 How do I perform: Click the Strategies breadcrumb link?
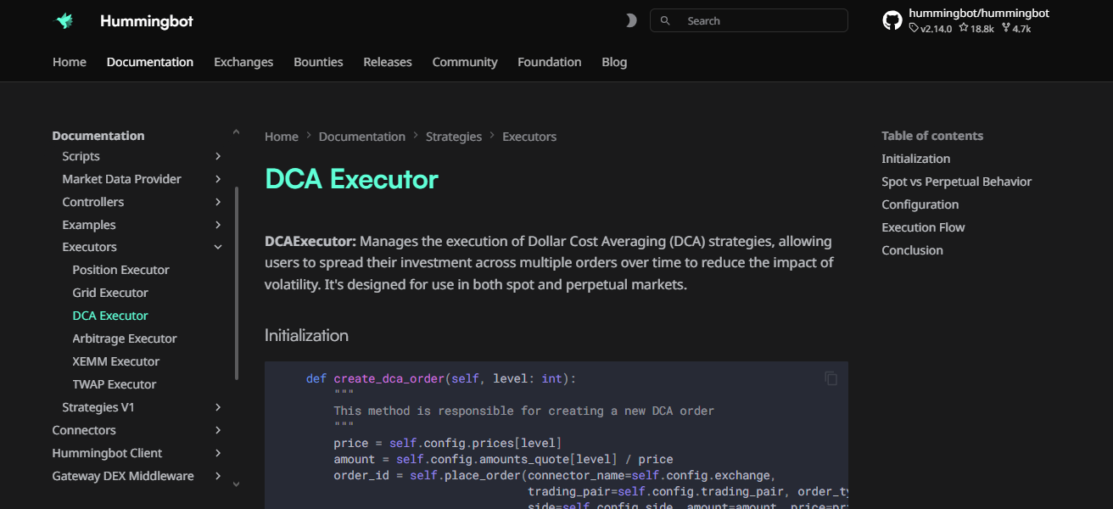pos(454,137)
